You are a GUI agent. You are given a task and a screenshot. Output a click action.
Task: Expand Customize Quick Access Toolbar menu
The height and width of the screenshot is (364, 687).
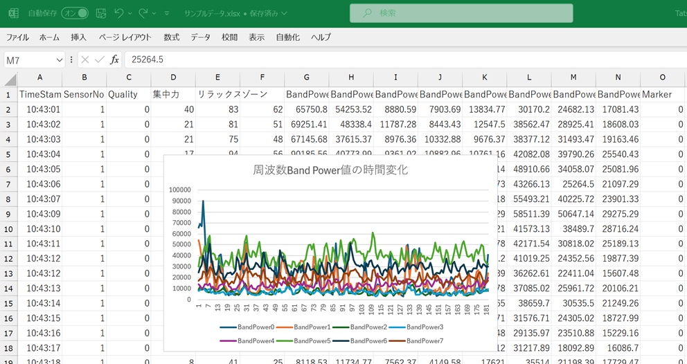tap(166, 13)
